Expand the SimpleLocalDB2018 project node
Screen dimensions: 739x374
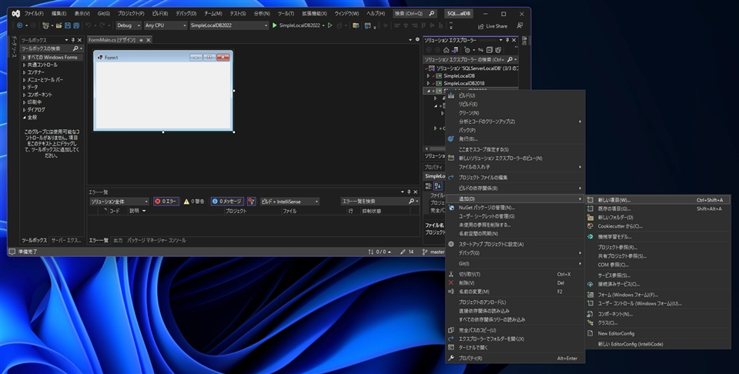click(x=428, y=83)
